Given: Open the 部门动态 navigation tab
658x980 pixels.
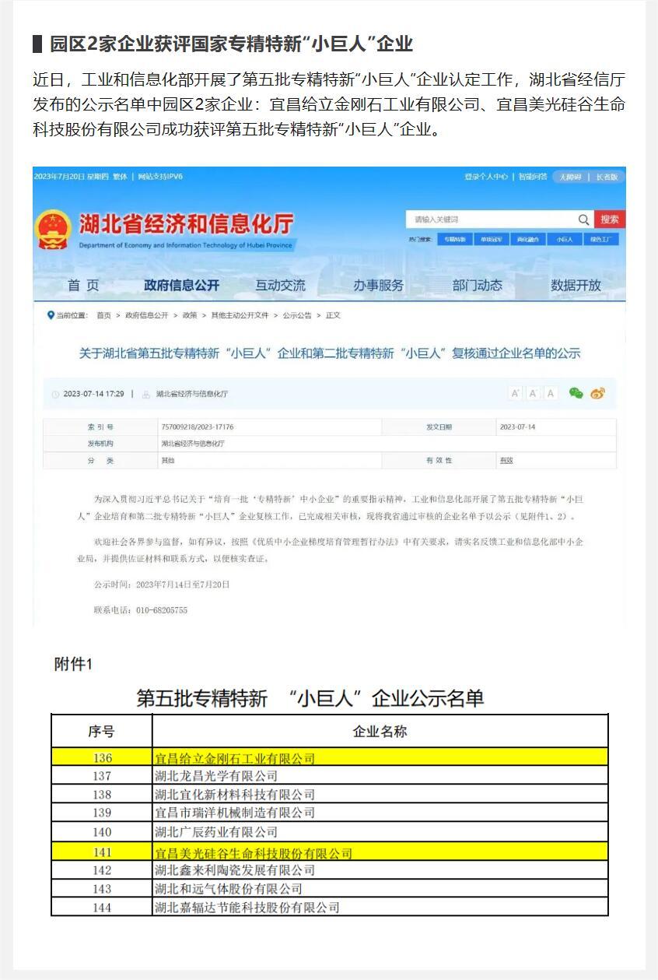Looking at the screenshot, I should tap(478, 286).
